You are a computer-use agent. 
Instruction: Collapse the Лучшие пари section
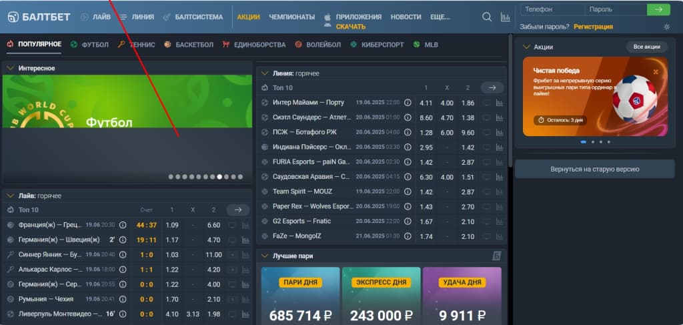264,256
